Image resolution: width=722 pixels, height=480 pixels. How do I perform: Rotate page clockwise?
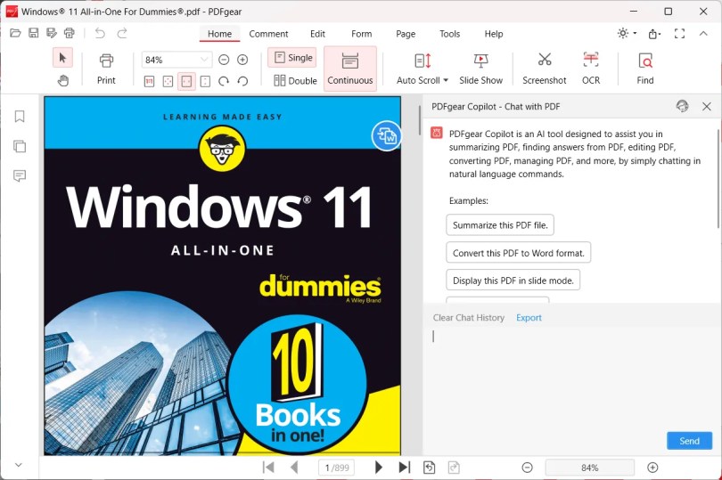[x=224, y=81]
